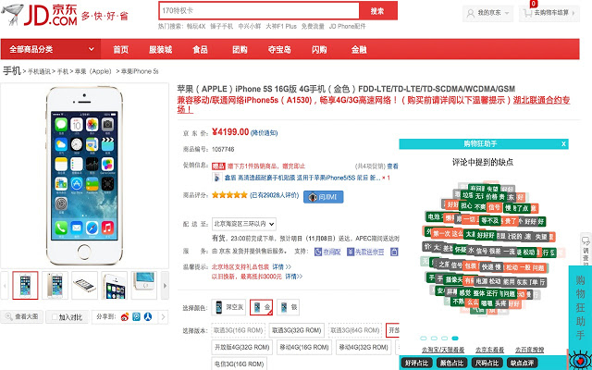
Task: Click 详情 next to 北京地区支持礼品包装
Action: [281, 267]
